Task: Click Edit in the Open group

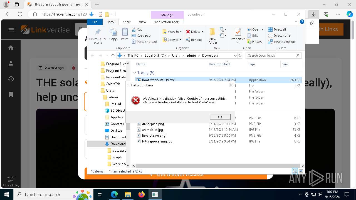Action: point(253,36)
